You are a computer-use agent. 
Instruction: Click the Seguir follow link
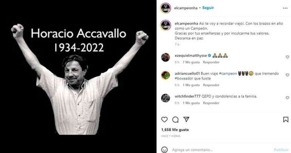tap(208, 8)
